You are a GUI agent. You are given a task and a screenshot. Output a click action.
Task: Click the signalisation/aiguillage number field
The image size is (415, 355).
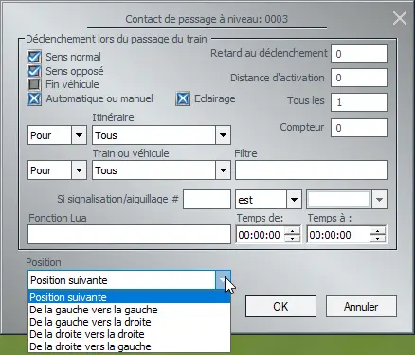tap(207, 200)
